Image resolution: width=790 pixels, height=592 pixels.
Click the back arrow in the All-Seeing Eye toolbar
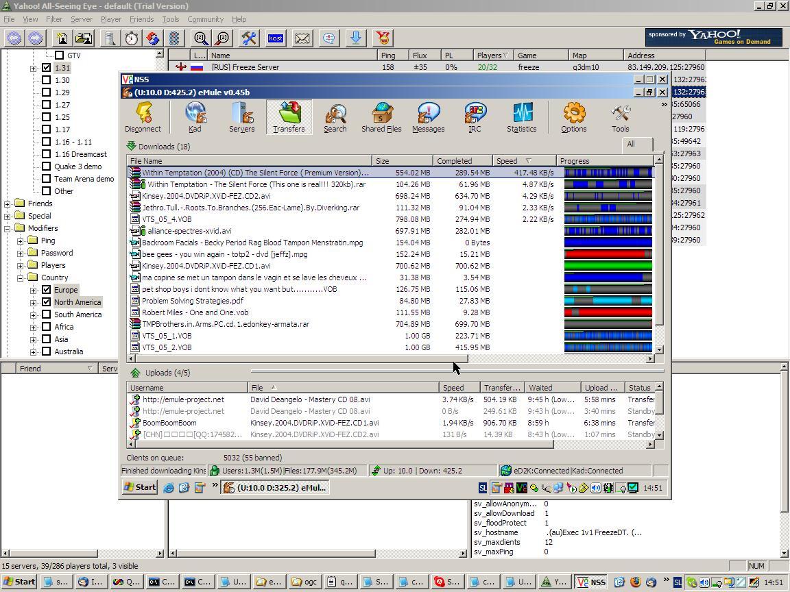(x=14, y=38)
